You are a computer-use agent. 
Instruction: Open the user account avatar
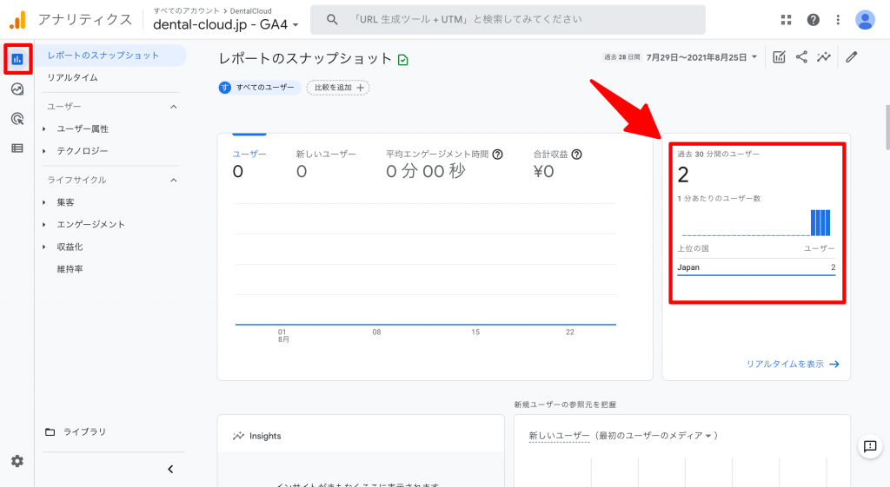point(865,20)
